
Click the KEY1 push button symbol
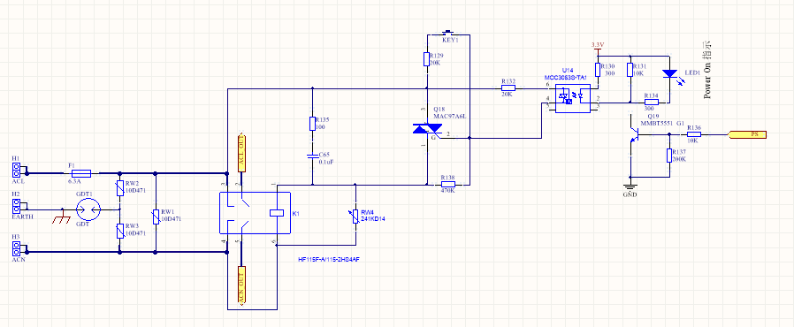click(448, 33)
